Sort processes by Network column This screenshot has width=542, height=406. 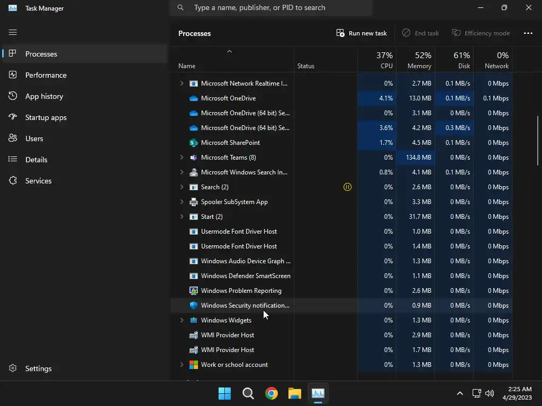(493, 60)
